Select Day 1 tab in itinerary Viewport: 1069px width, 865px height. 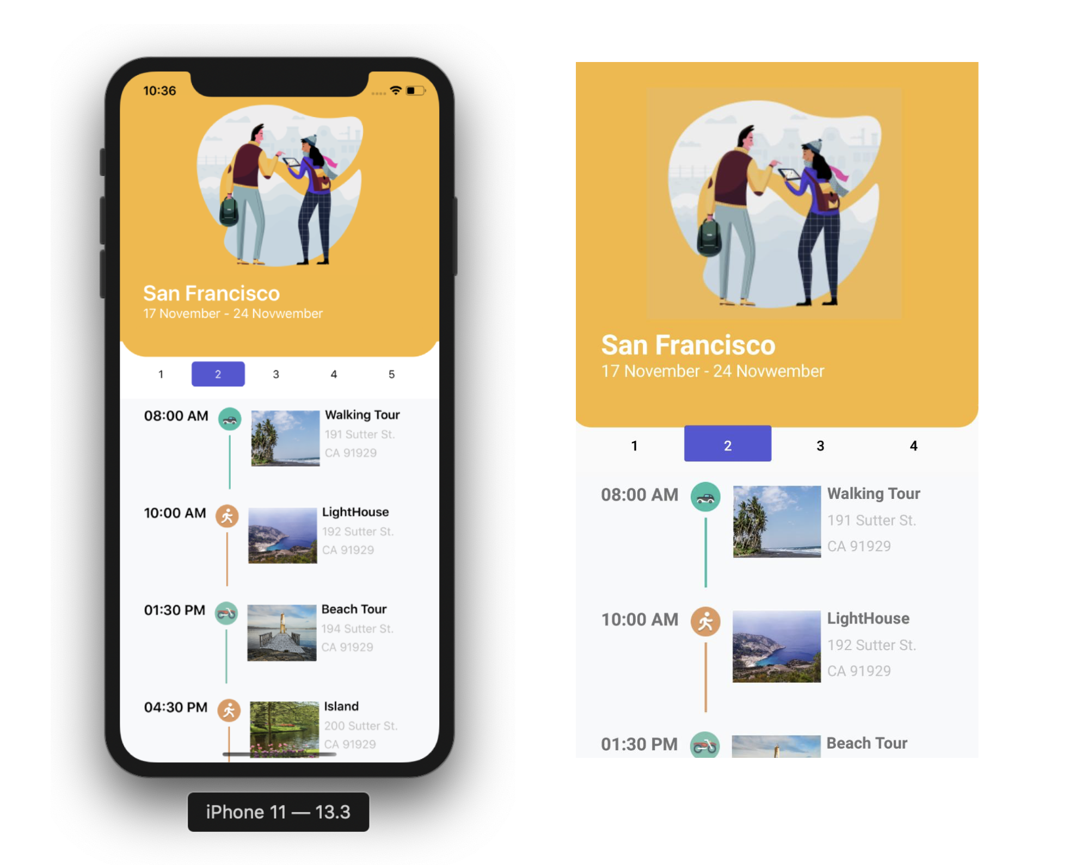(160, 373)
